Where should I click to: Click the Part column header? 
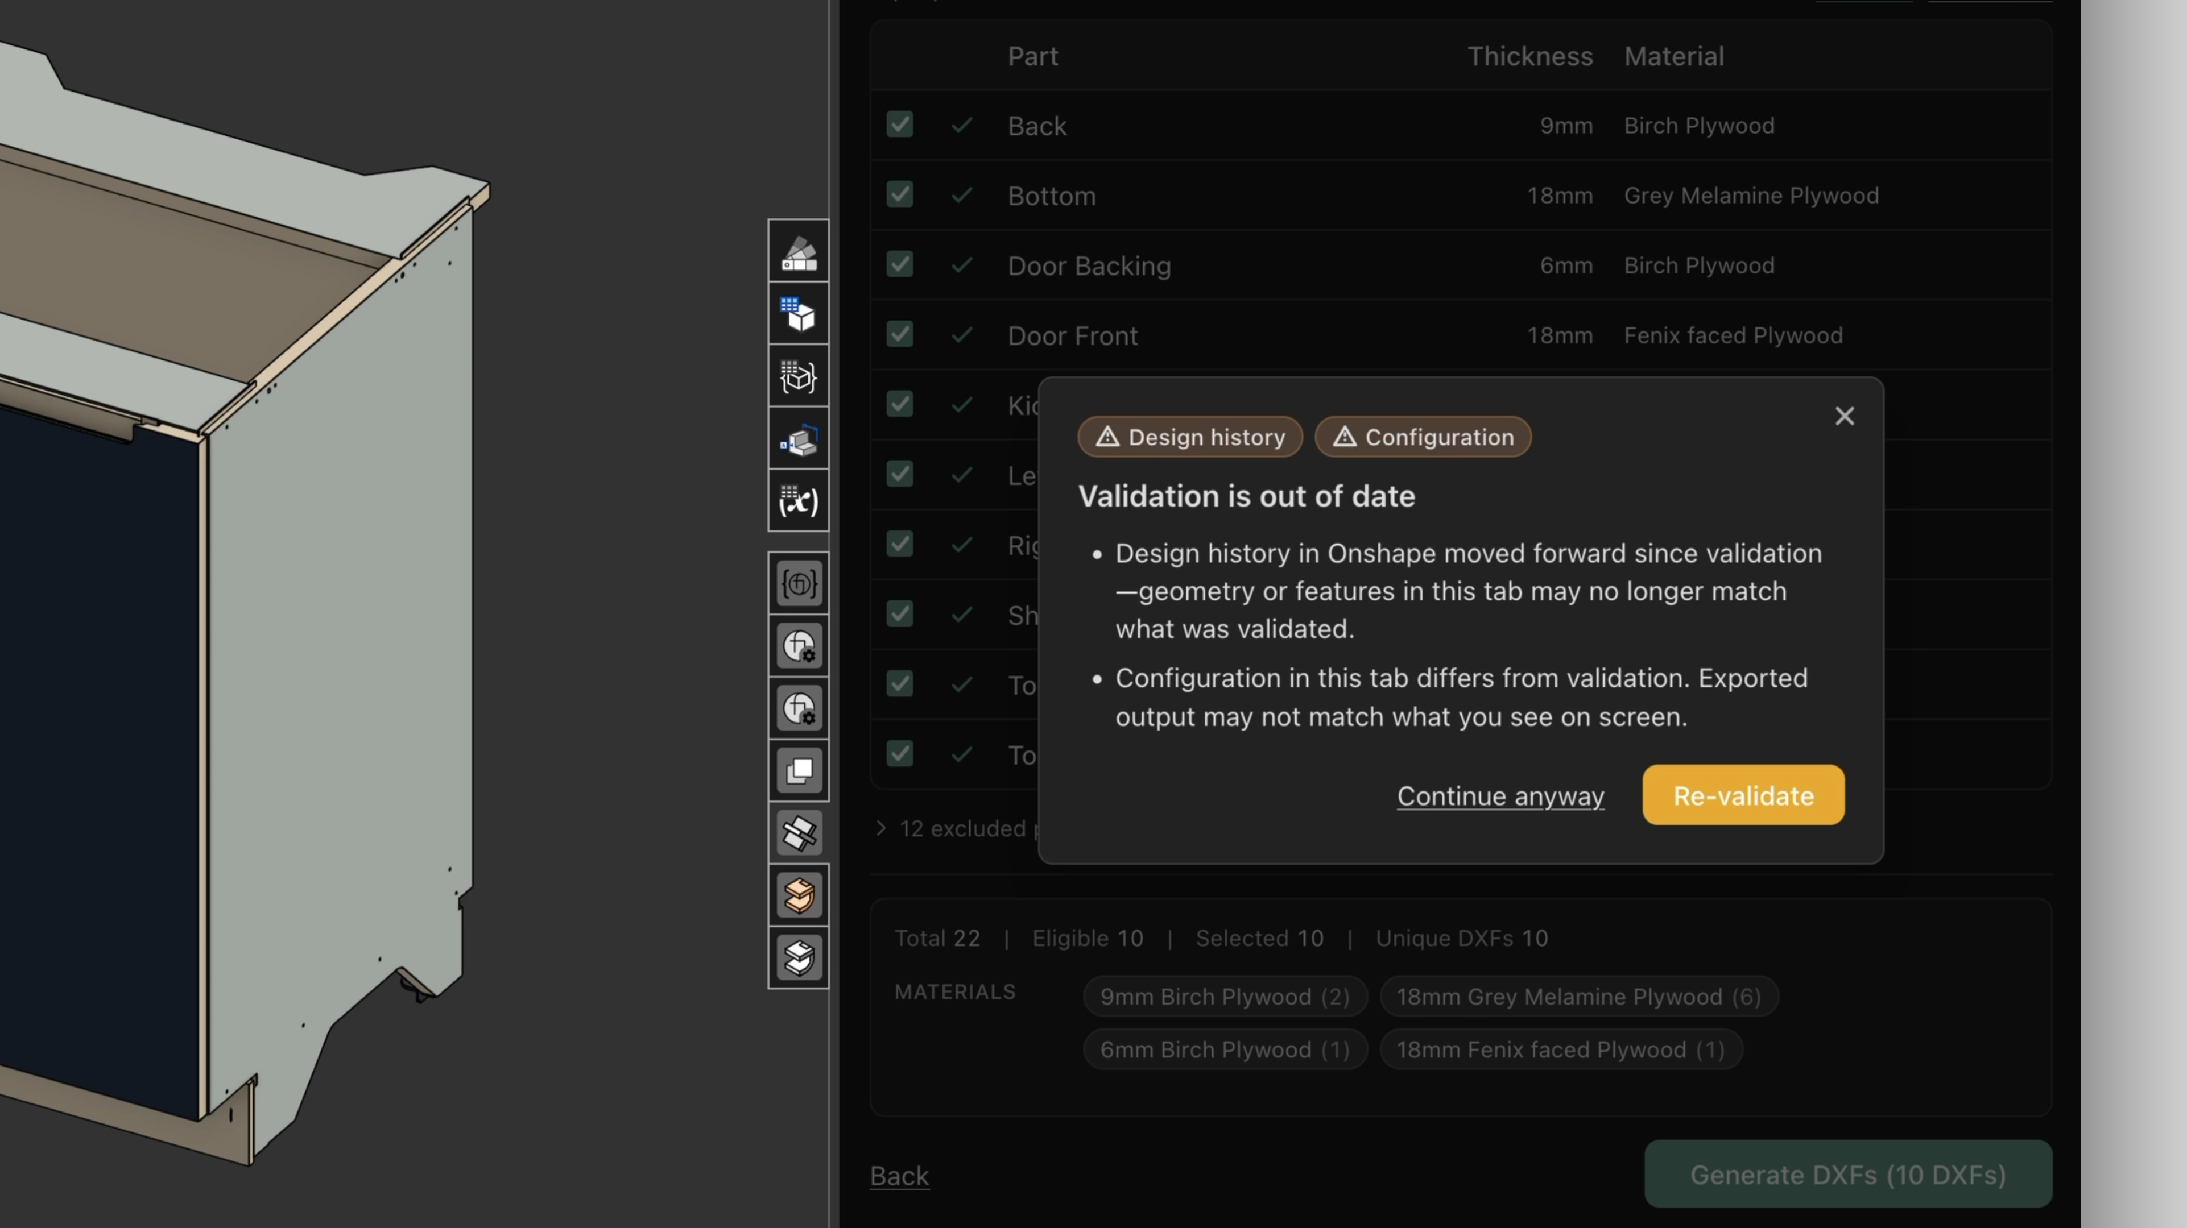1032,56
